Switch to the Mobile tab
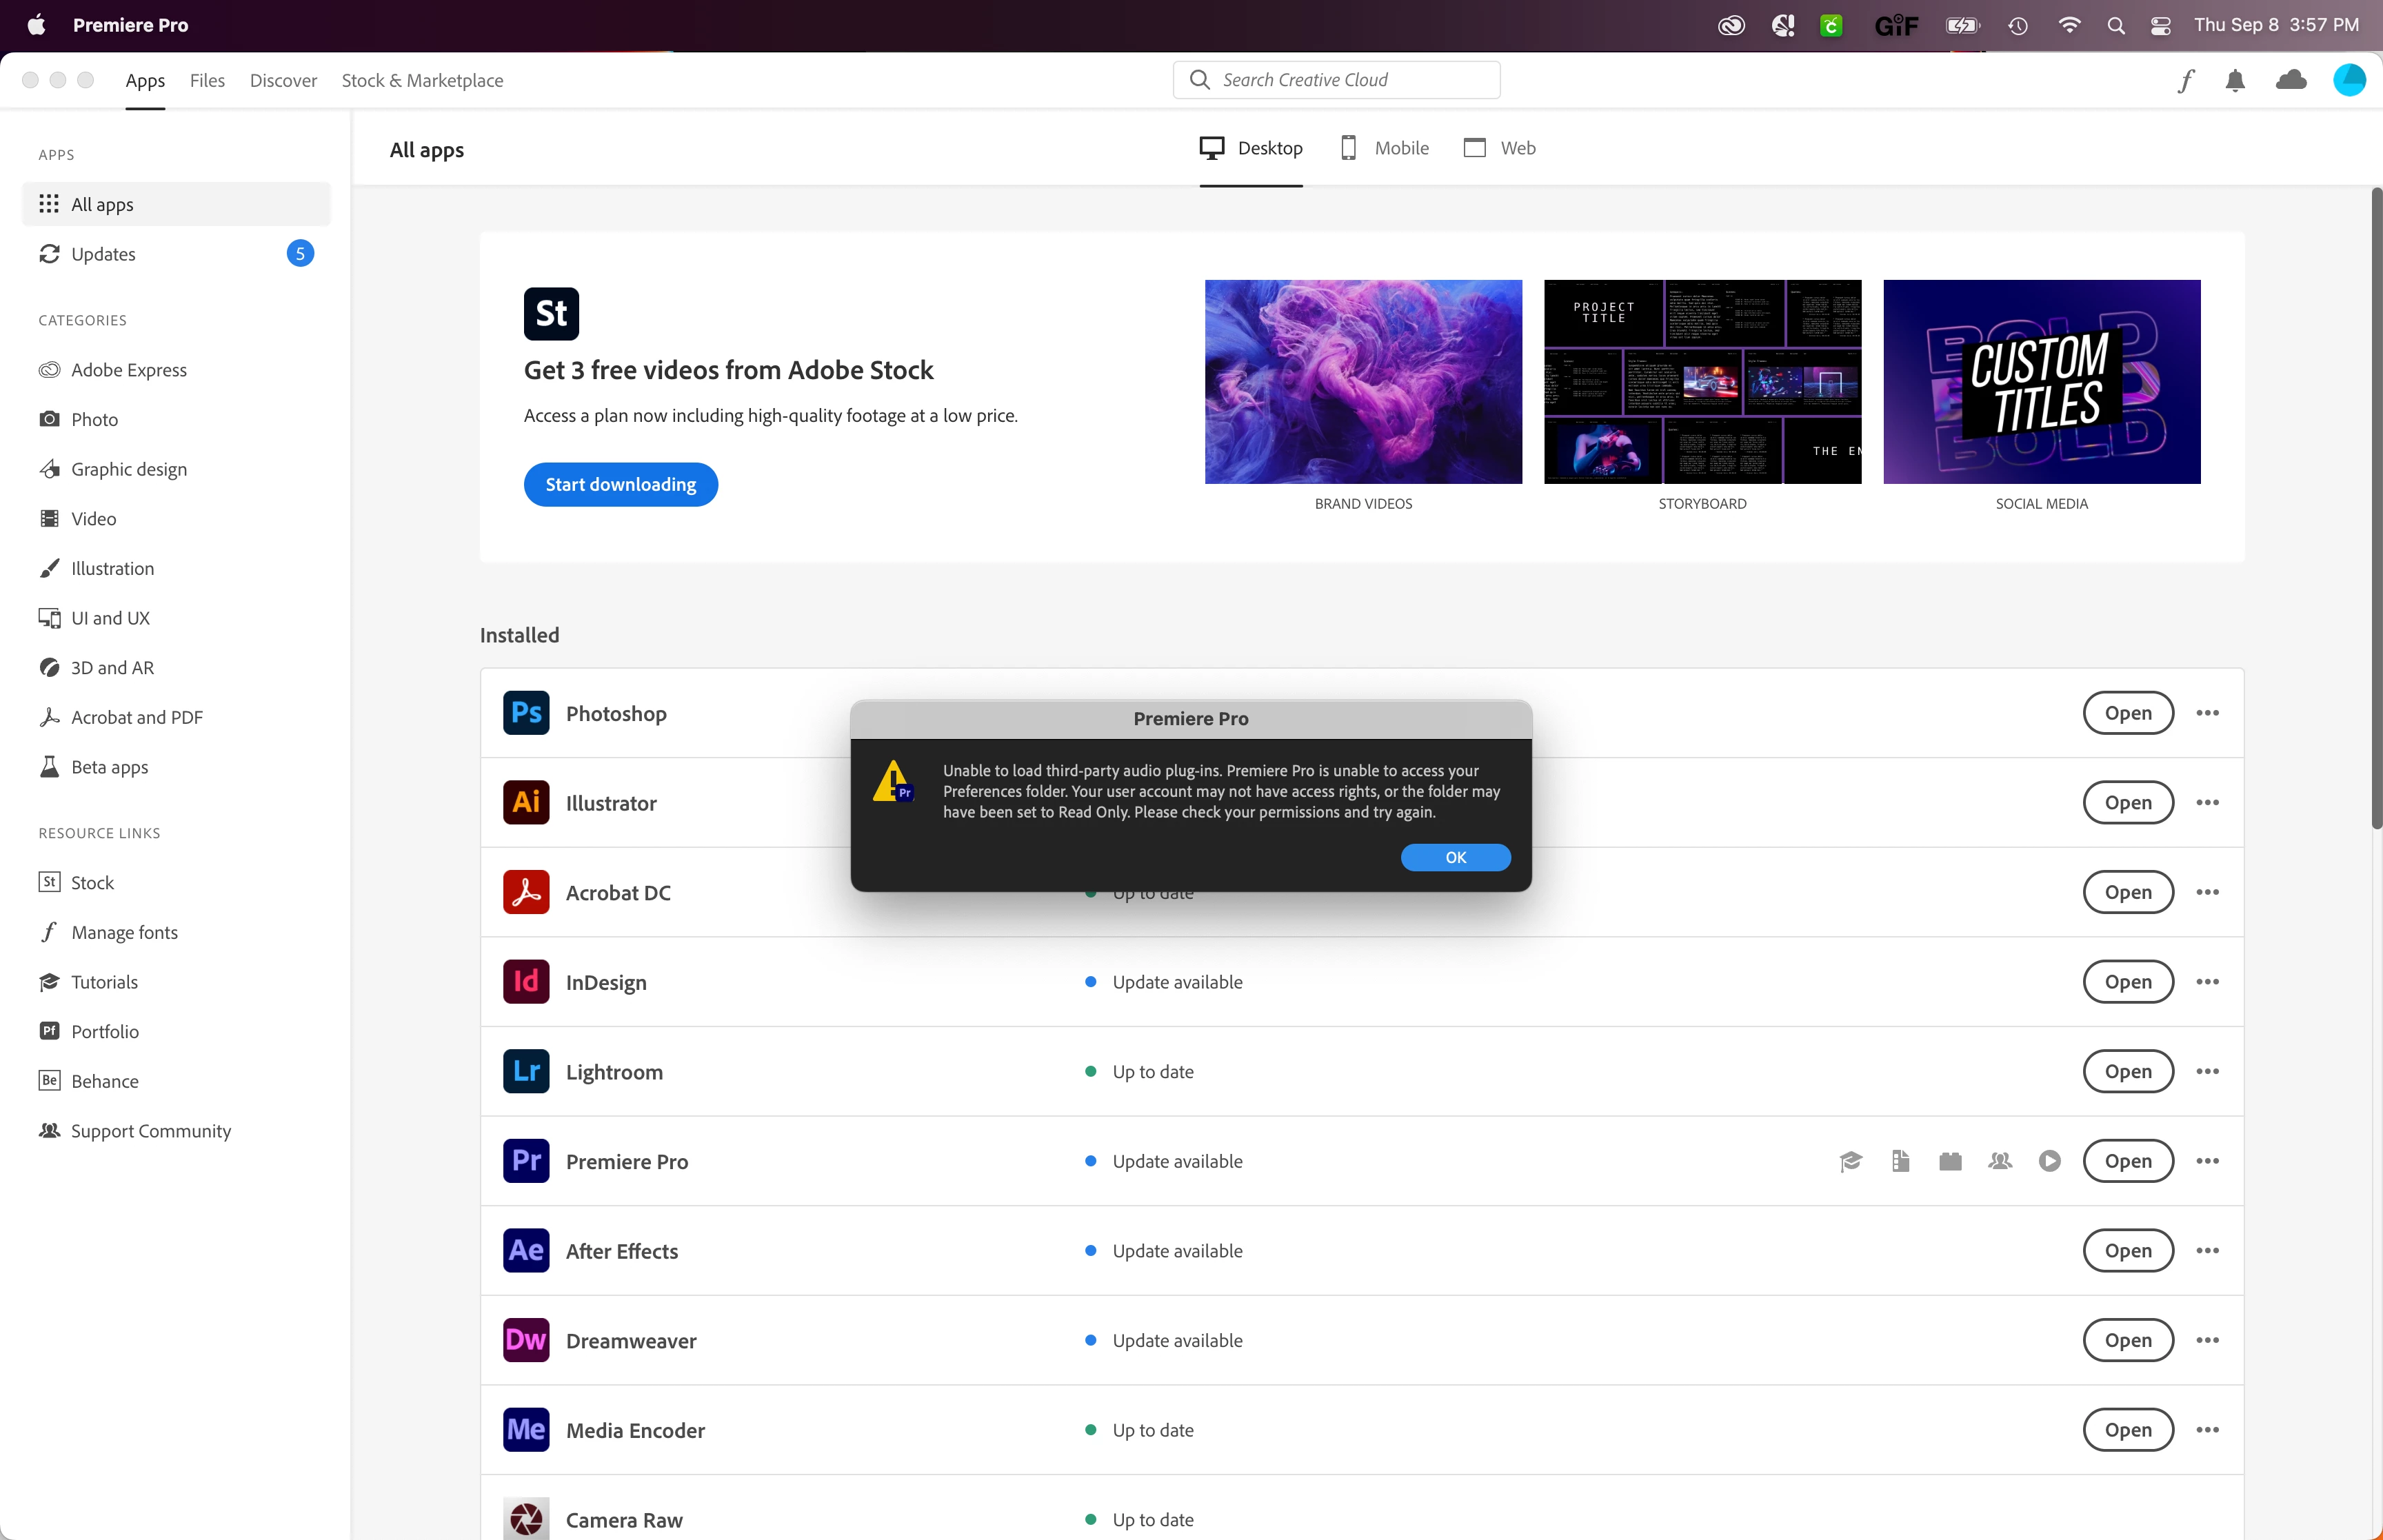The image size is (2383, 1540). pyautogui.click(x=1385, y=148)
